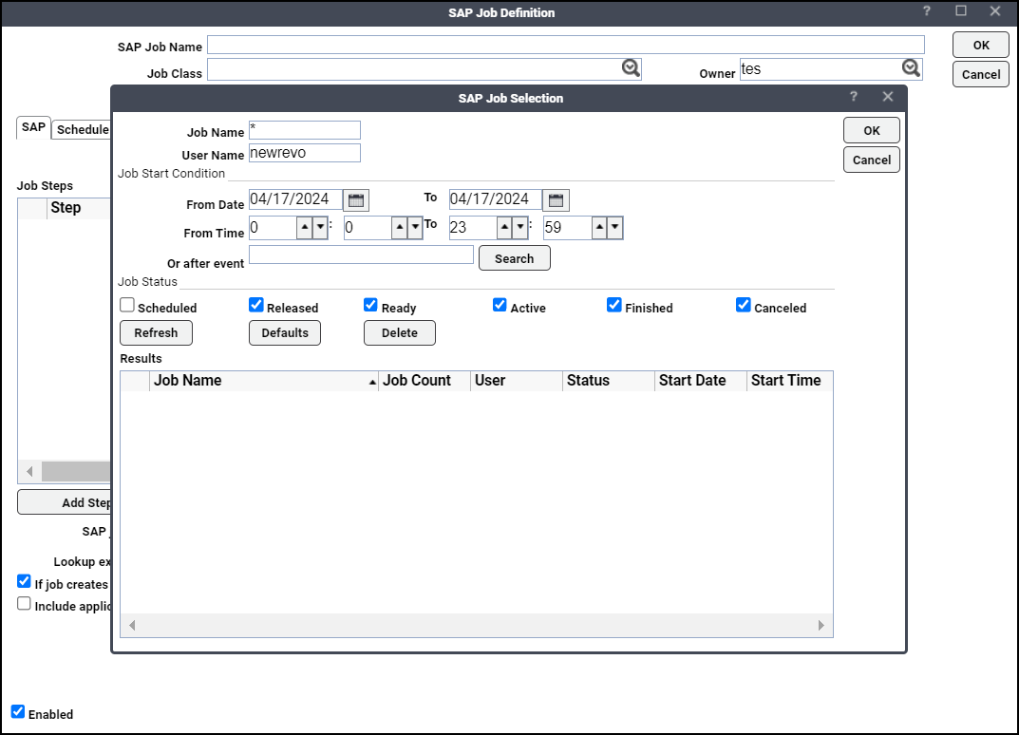Click the Job Class lookup magnifier icon

[x=632, y=68]
